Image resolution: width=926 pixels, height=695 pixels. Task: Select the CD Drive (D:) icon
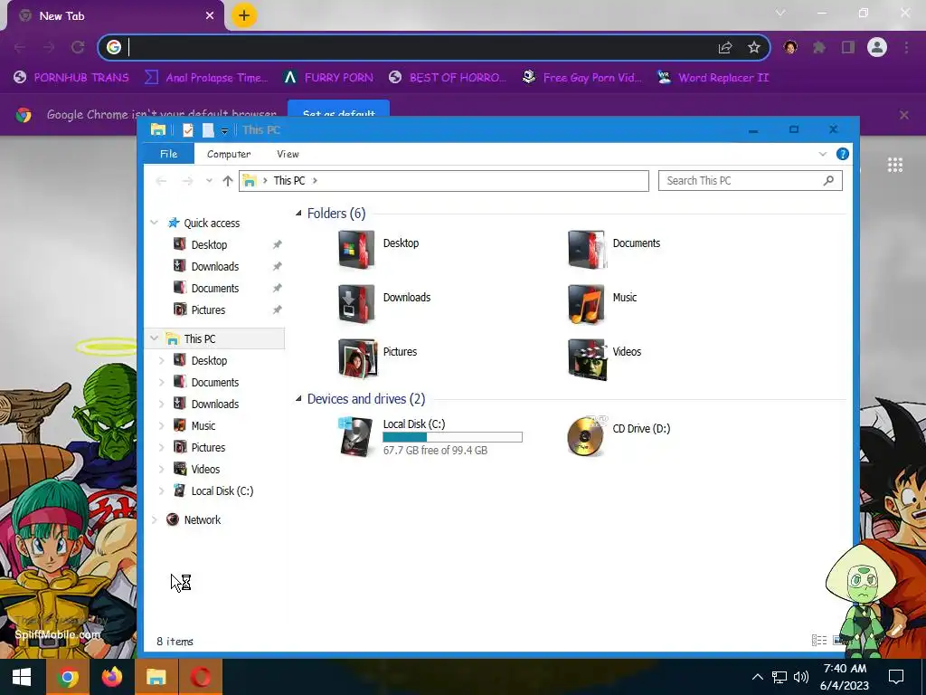click(586, 436)
